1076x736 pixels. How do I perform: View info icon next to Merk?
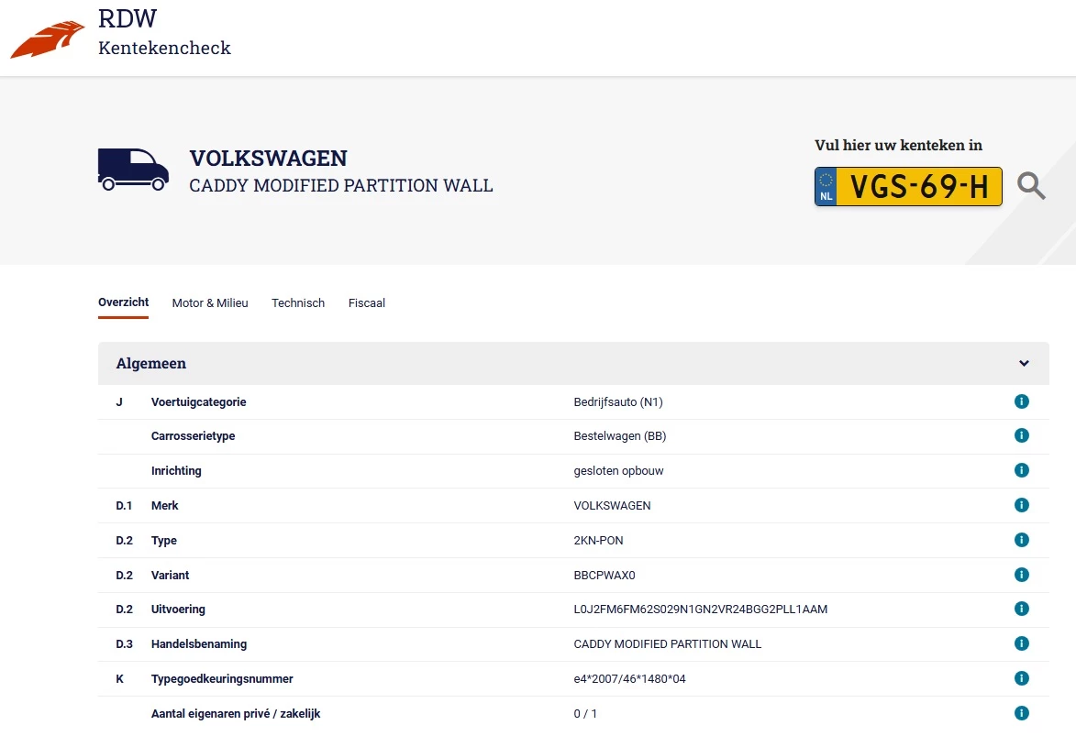[x=1021, y=505]
